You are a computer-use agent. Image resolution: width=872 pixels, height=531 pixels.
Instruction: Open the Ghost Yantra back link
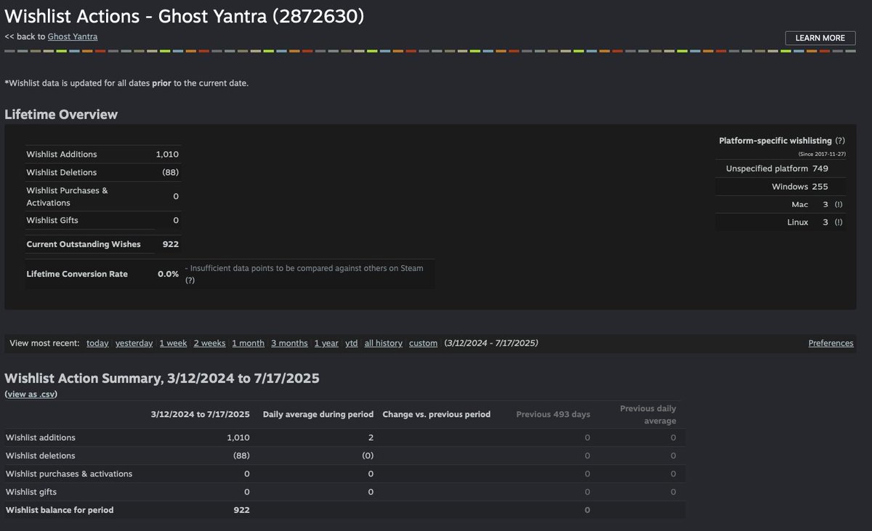(73, 36)
